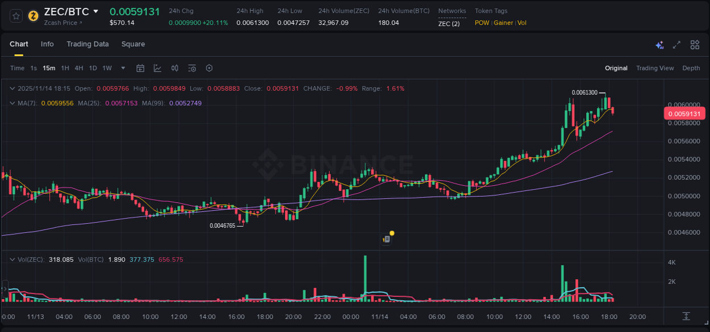The height and width of the screenshot is (332, 710).
Task: Launch the Binance AI assistant icon
Action: (x=659, y=44)
